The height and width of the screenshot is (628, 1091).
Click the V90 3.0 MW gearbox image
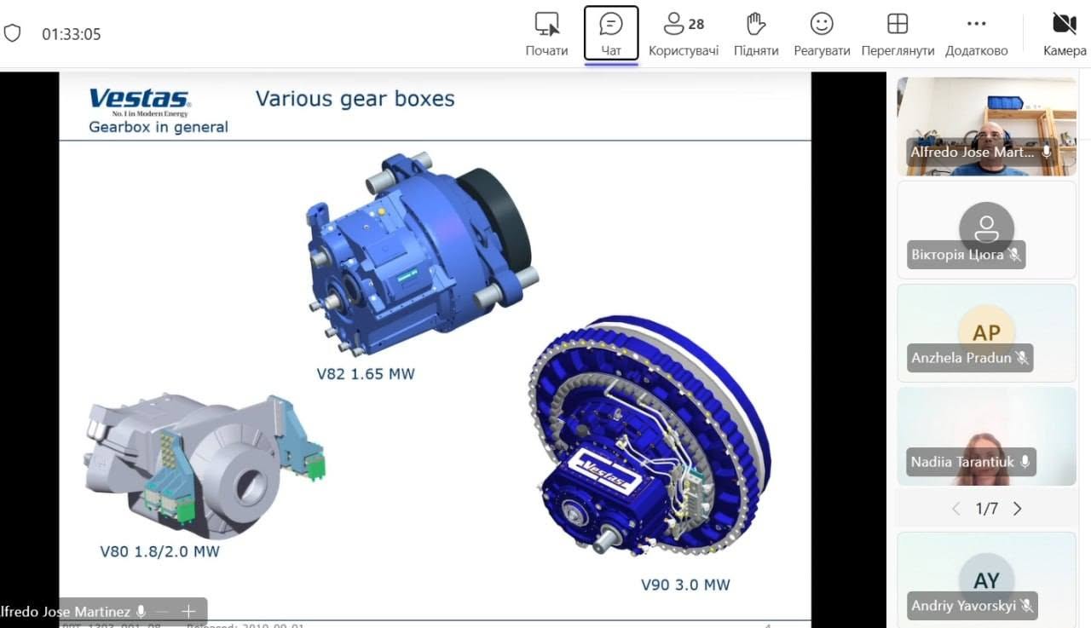651,437
